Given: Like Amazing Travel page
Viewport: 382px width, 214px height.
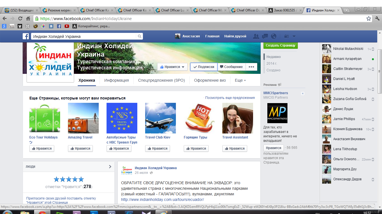Looking at the screenshot, I should pos(80,149).
